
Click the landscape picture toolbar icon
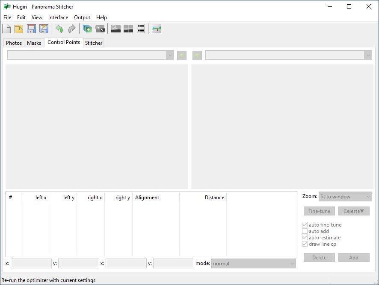tap(157, 29)
